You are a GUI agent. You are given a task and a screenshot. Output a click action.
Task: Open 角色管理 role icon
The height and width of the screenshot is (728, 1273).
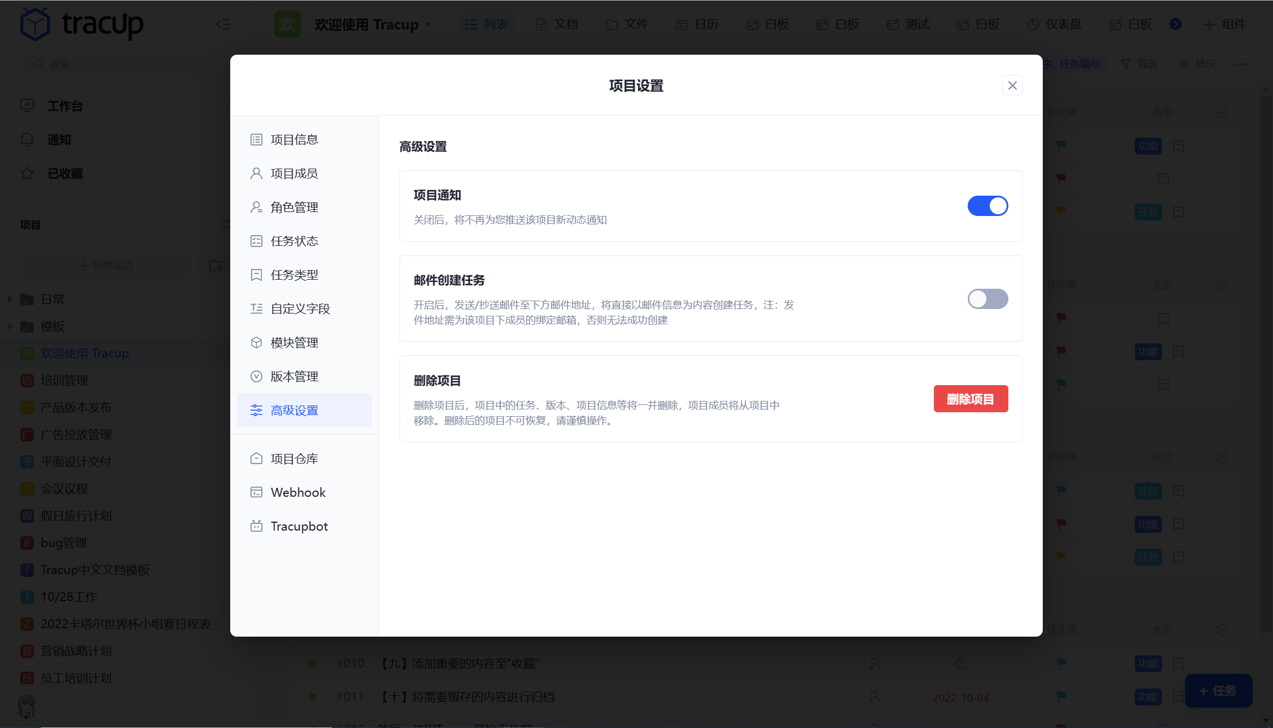pyautogui.click(x=256, y=207)
